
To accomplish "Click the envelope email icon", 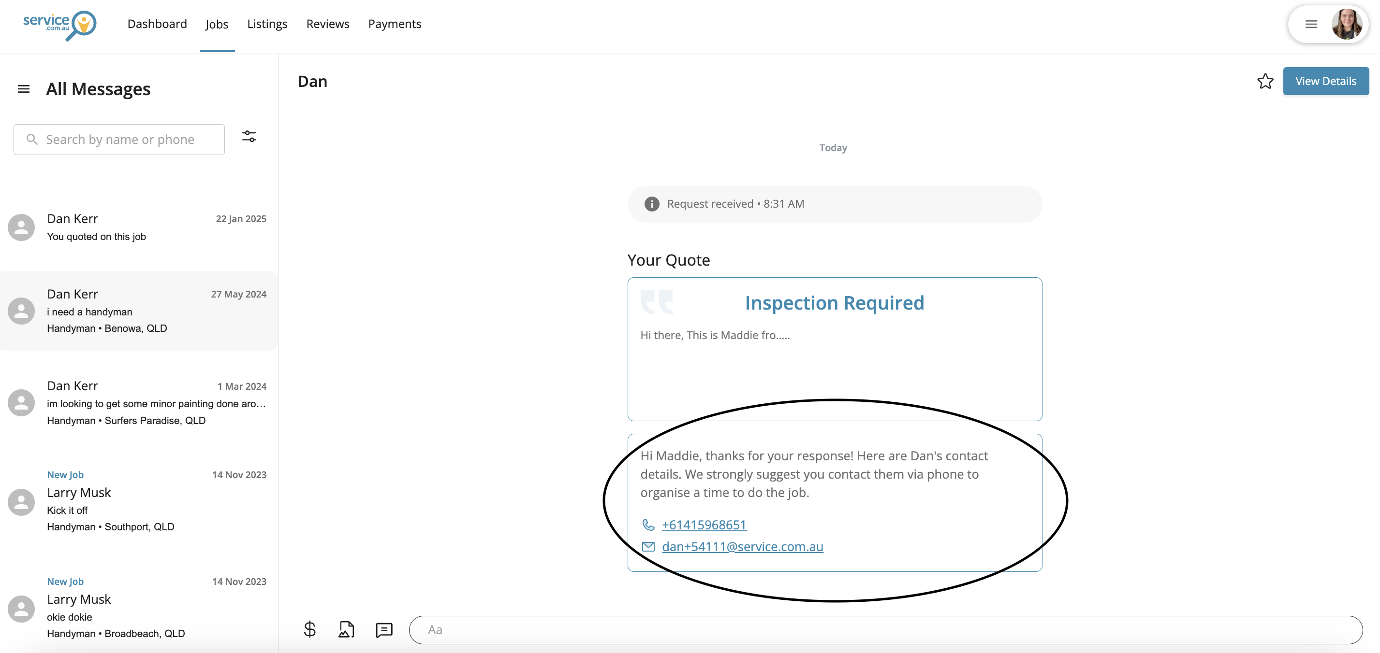I will tap(648, 546).
